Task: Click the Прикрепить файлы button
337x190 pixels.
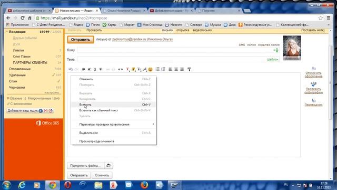Action: (85, 165)
